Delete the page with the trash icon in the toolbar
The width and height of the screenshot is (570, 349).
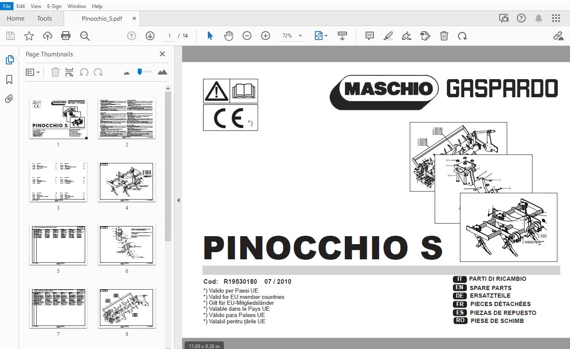444,36
